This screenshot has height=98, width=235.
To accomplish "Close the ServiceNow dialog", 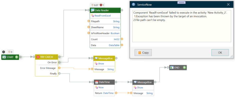I will click(x=228, y=4).
